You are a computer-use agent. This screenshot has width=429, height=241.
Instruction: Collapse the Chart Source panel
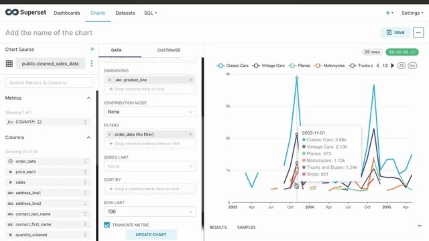tap(93, 49)
